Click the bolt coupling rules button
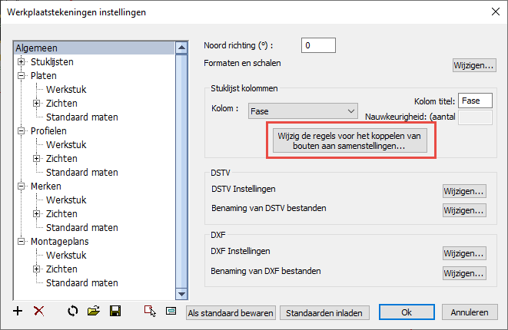The image size is (508, 330). click(x=350, y=140)
